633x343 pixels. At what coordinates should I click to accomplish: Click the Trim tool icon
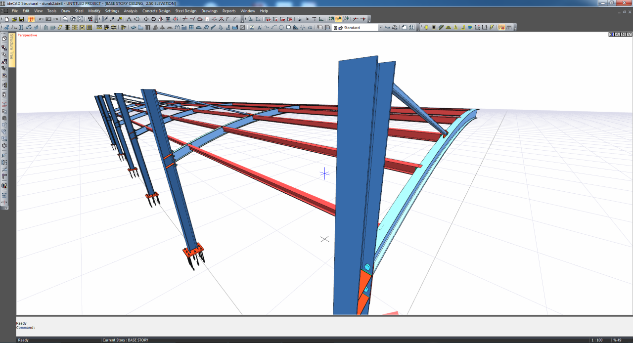(184, 19)
